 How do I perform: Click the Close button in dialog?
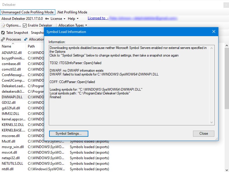(x=204, y=134)
